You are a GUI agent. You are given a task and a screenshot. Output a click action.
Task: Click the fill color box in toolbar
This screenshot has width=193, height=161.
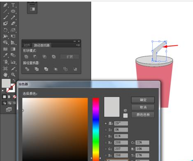click(6, 83)
